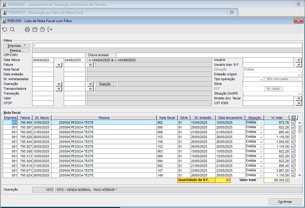The width and height of the screenshot is (305, 208).
Task: Sort by the Vl. total column header
Action: point(277,118)
